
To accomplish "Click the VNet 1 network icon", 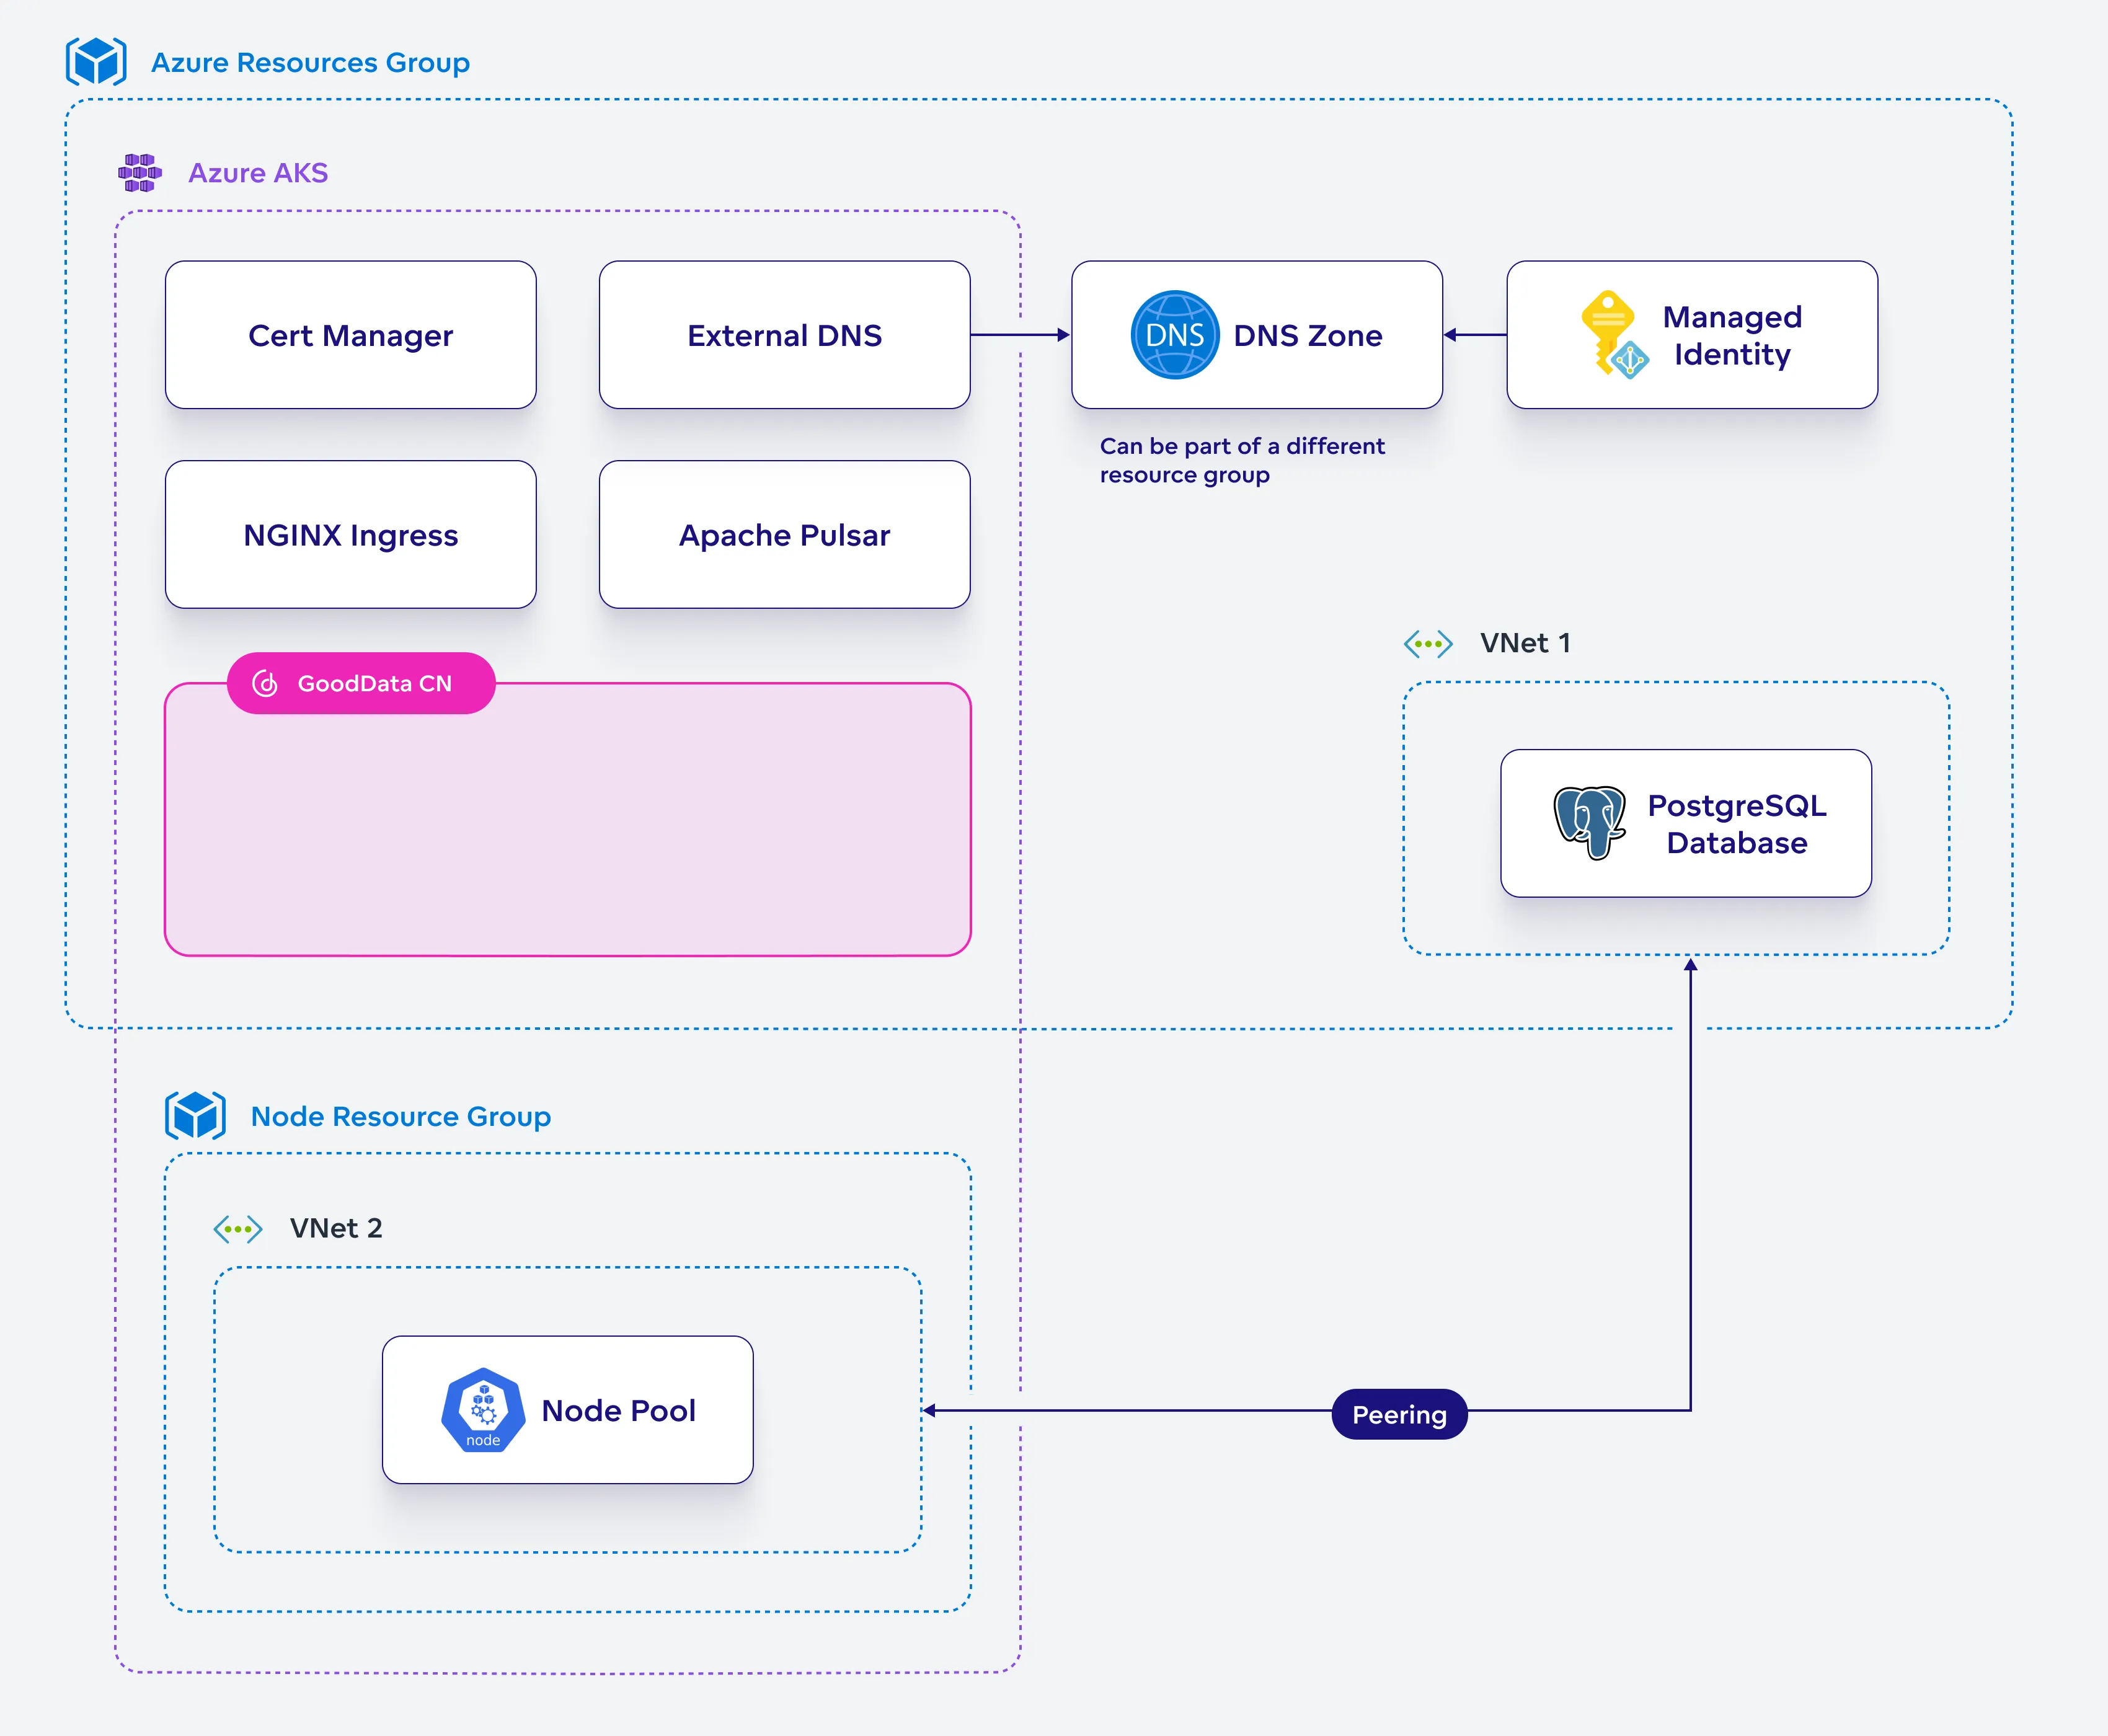I will 1428,644.
